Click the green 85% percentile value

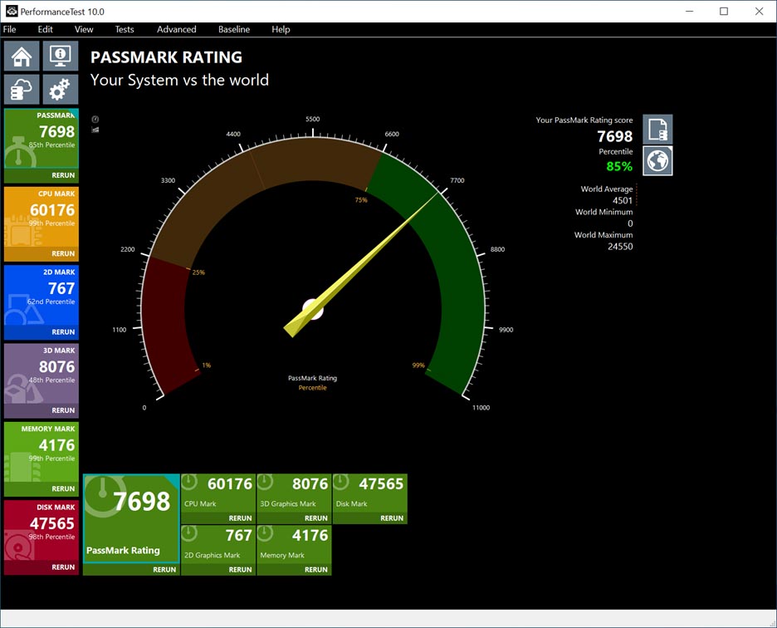click(619, 166)
